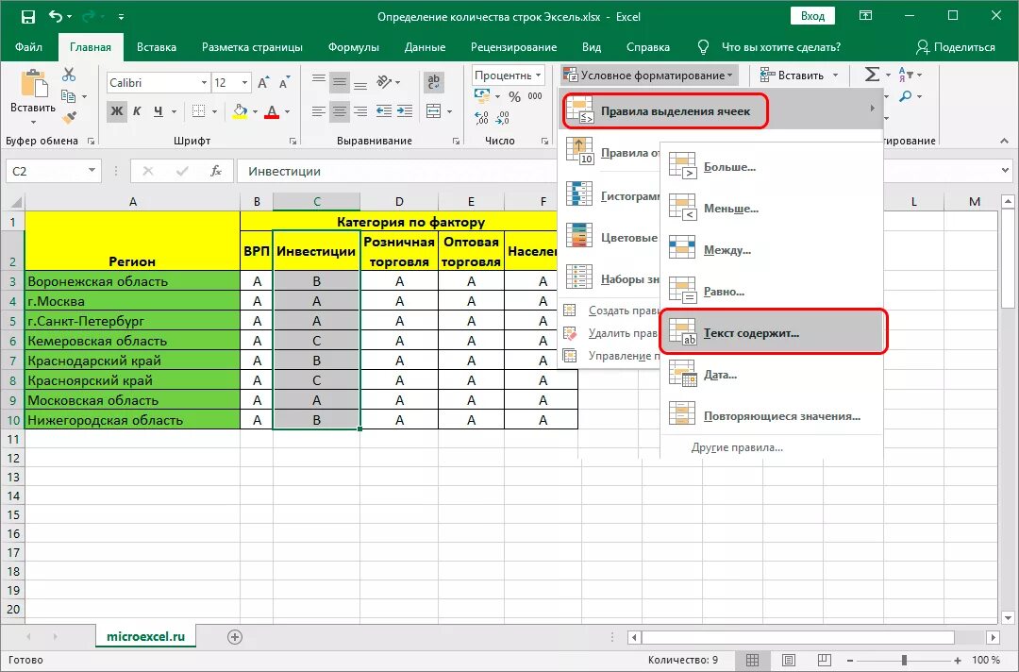Click the Что вы хотите сделать search box

tap(780, 47)
